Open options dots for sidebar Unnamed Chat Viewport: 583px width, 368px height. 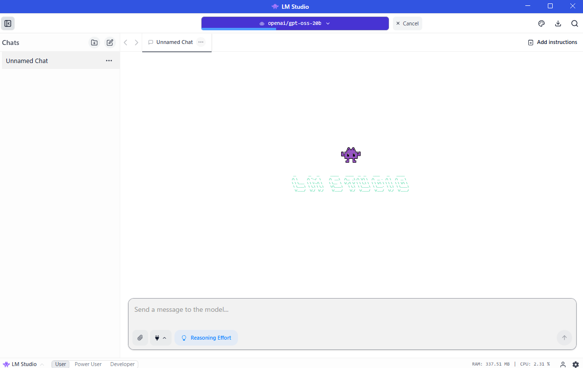(109, 61)
